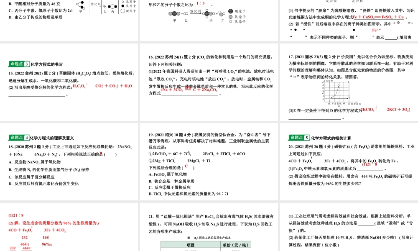Click the filled 氧原子 legend circle
This screenshot has width=418, height=251.
coord(230,17)
